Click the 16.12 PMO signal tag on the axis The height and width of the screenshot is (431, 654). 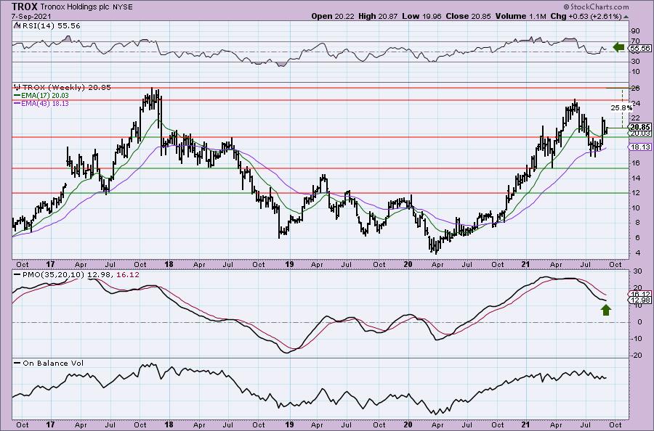(x=640, y=294)
